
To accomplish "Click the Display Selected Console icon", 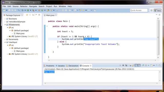I will [146, 65].
